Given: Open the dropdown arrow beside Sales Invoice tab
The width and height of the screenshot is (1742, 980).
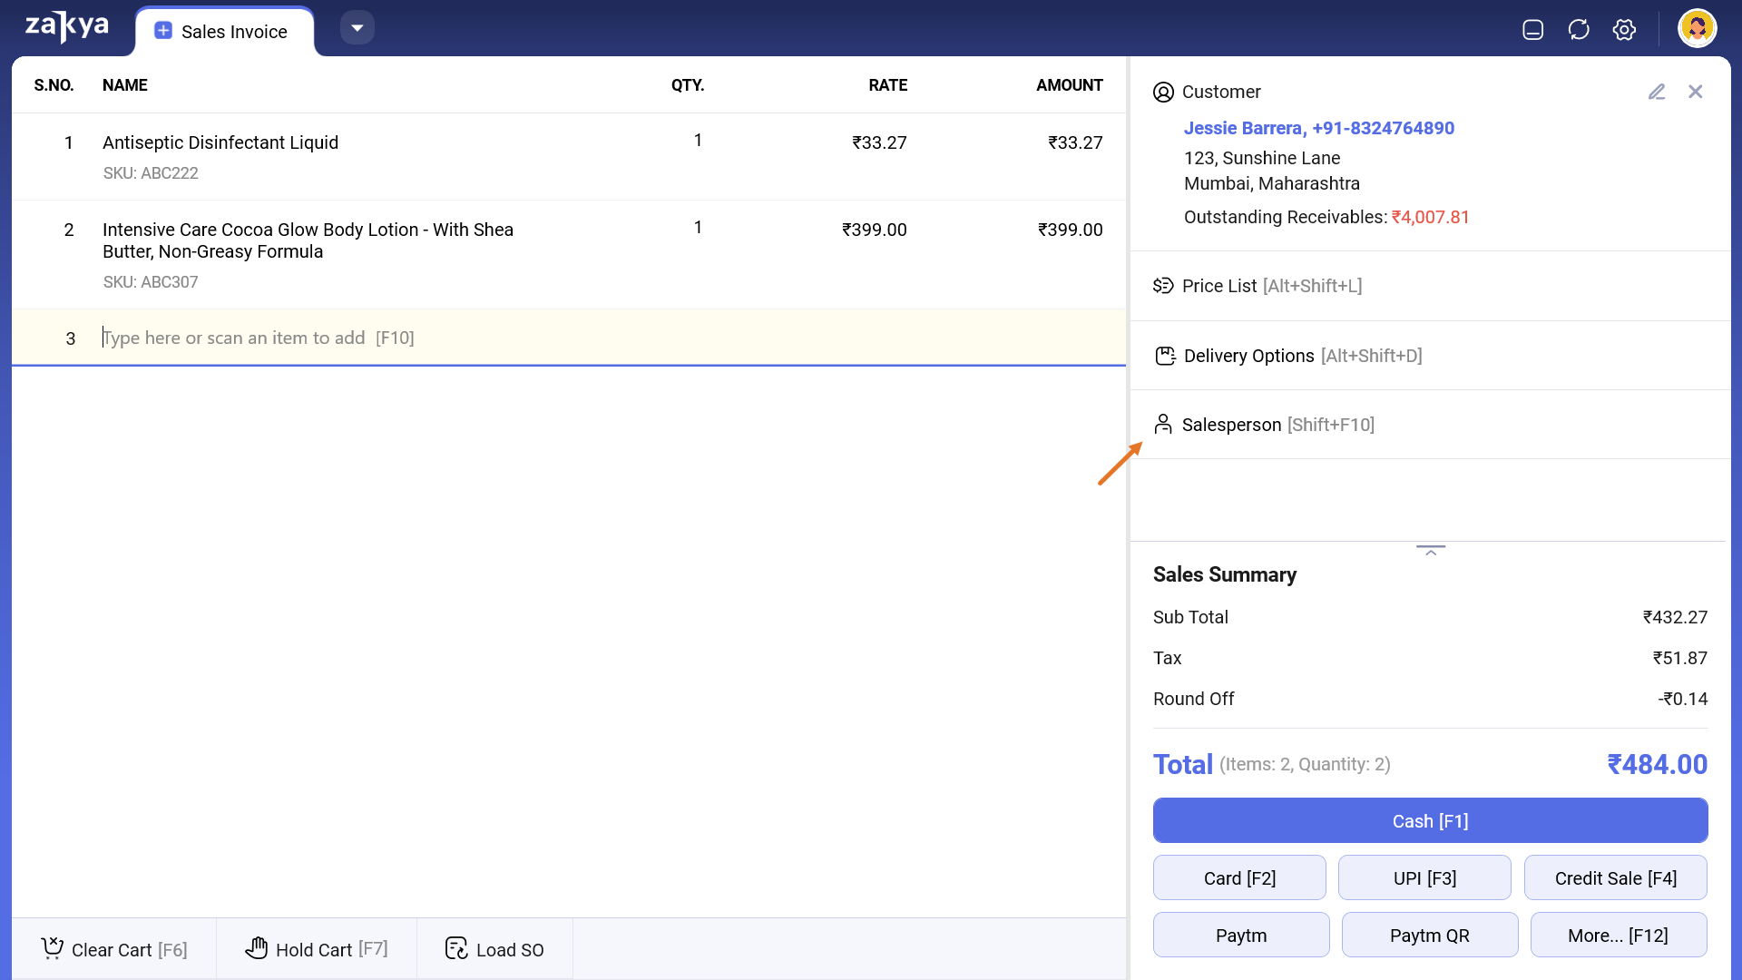Looking at the screenshot, I should point(357,28).
